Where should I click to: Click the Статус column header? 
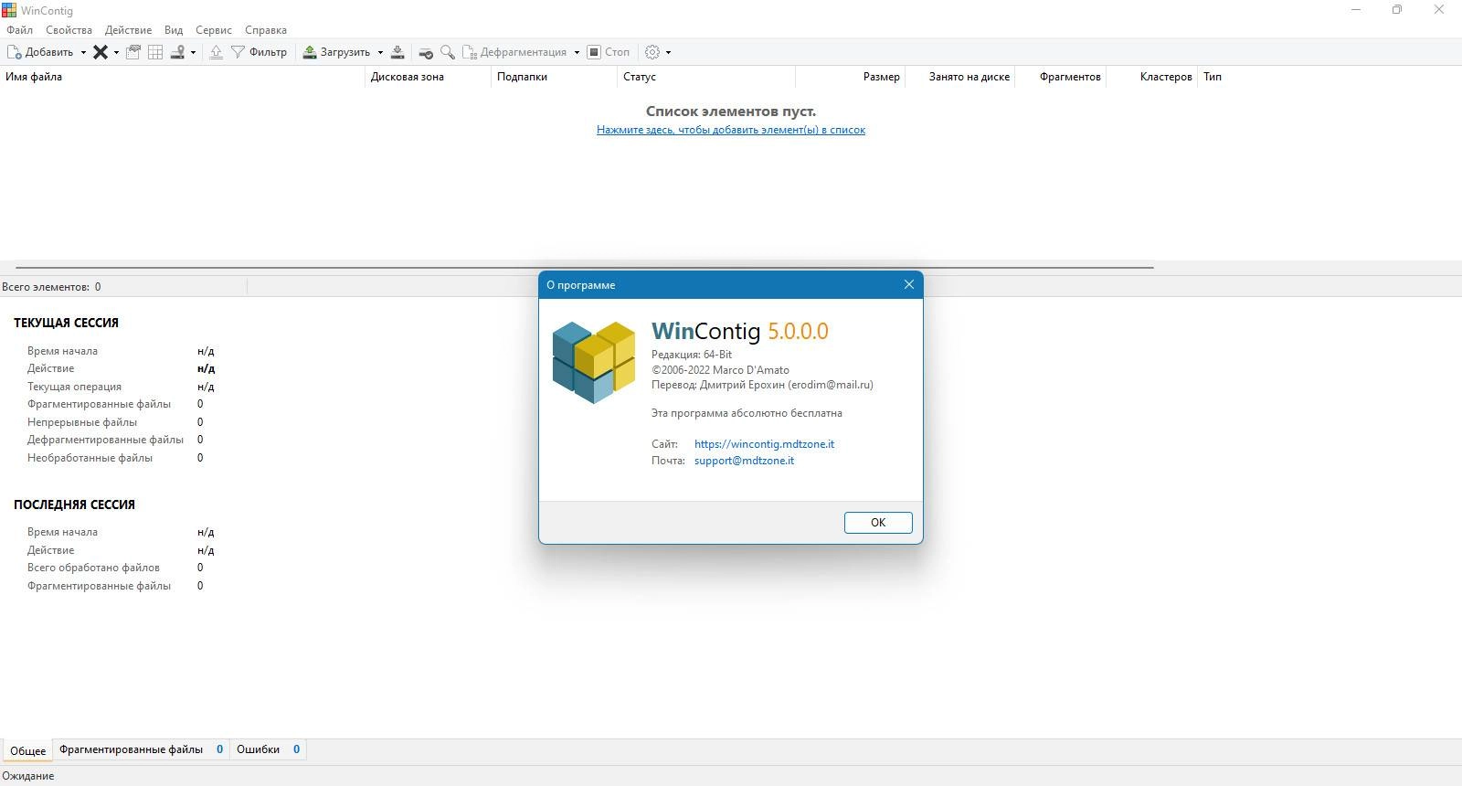coord(706,77)
